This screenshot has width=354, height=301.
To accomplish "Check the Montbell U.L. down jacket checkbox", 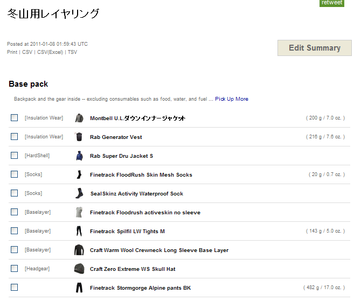I will [14, 118].
